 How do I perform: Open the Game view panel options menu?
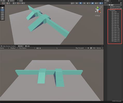(x=102, y=46)
